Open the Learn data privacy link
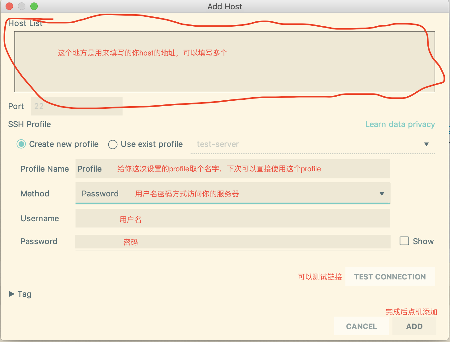 point(400,124)
